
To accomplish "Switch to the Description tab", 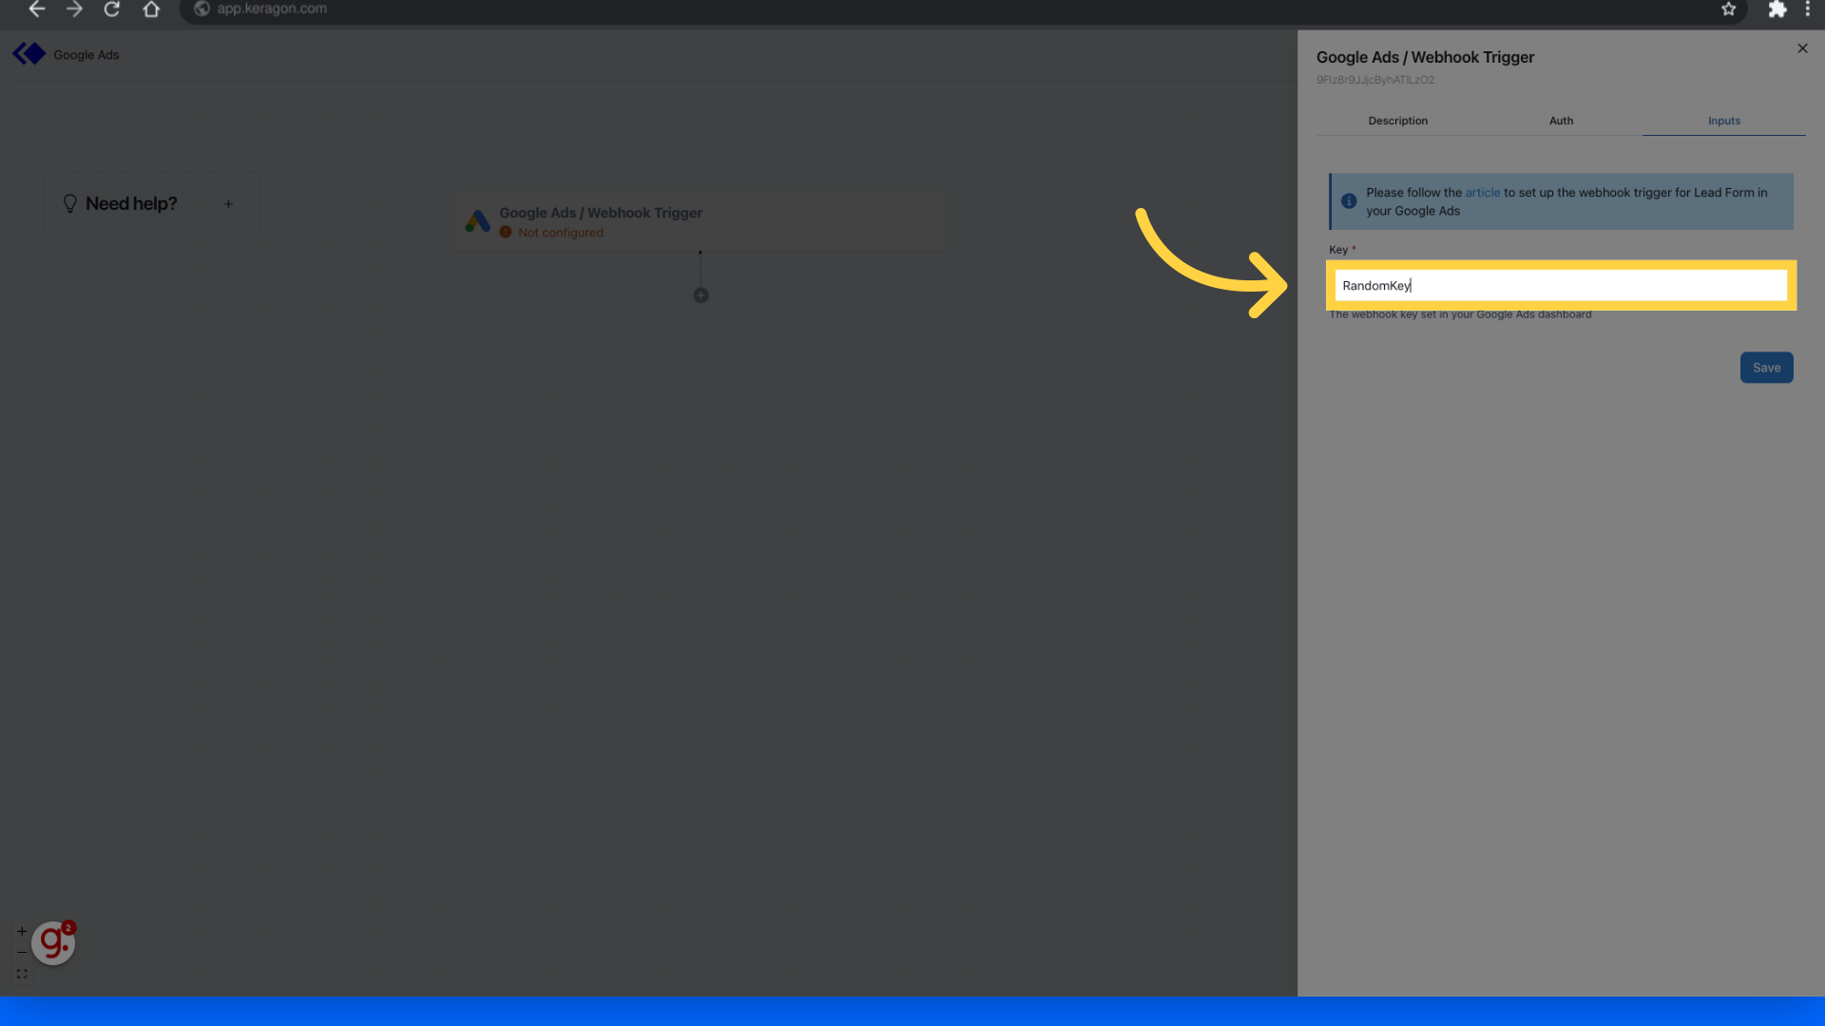I will [x=1397, y=121].
